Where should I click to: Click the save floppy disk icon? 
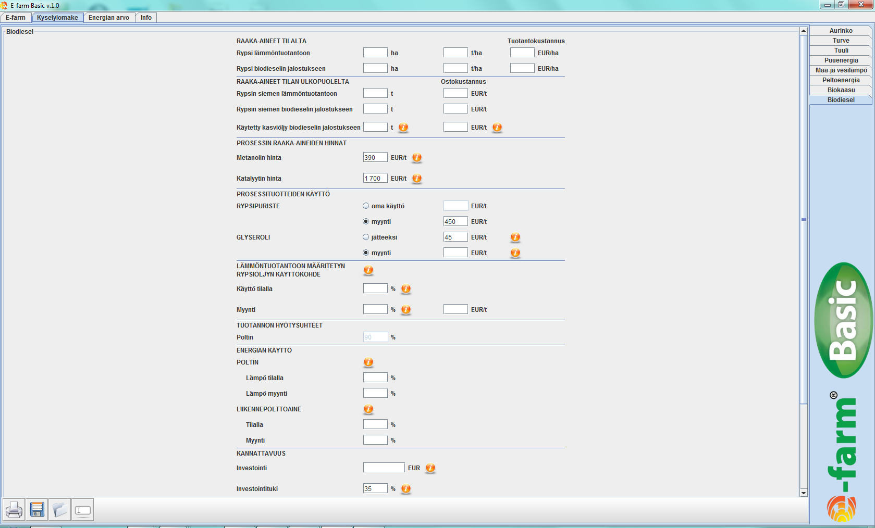37,510
